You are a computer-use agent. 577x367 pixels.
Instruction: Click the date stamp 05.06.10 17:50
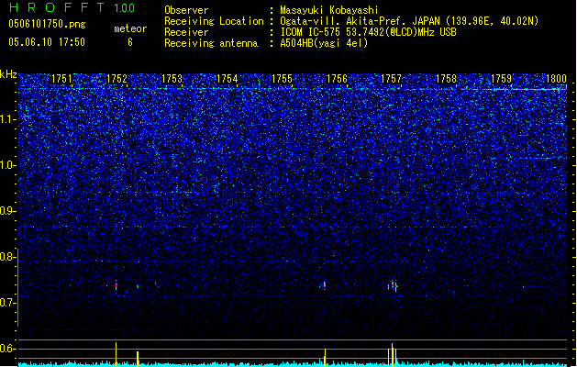click(x=47, y=42)
